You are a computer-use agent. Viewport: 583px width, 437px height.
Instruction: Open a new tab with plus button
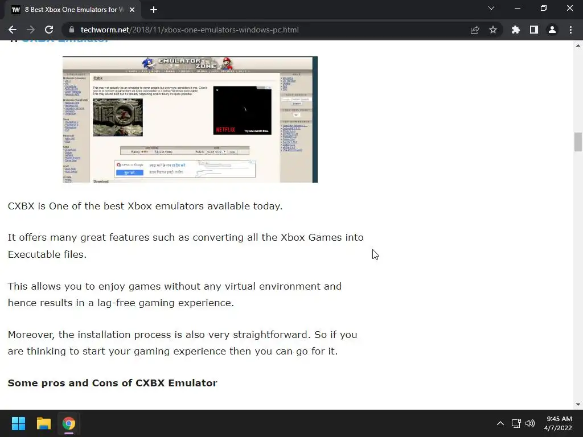(154, 10)
